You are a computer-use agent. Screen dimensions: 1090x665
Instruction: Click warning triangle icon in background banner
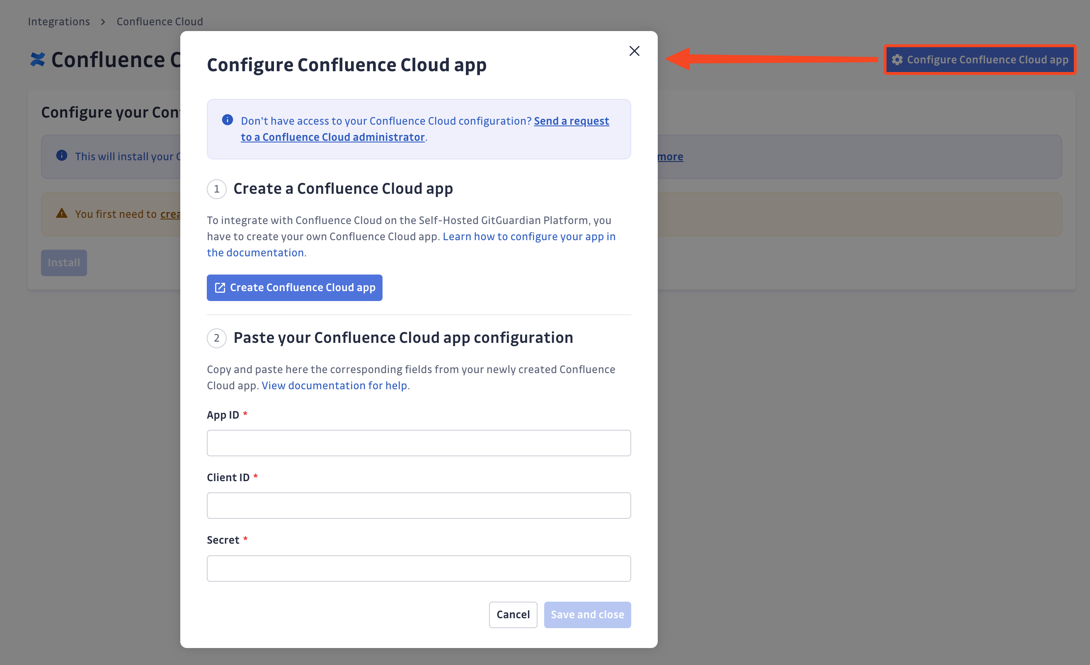(61, 213)
